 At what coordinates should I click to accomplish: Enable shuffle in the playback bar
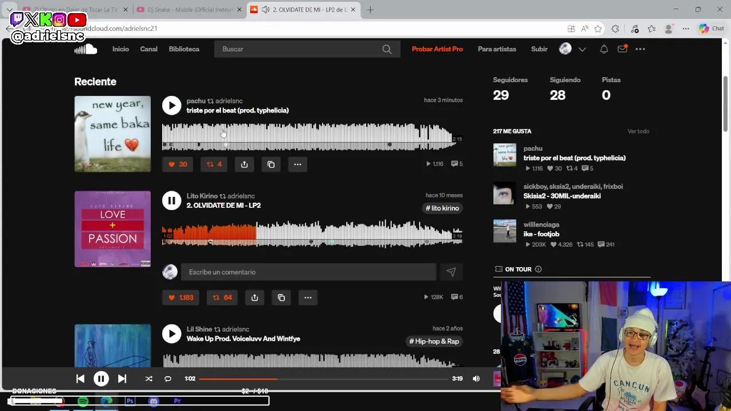(148, 378)
